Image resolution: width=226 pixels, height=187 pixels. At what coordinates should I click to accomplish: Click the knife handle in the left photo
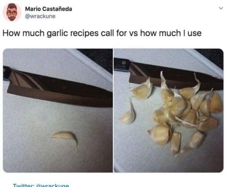tap(6, 74)
